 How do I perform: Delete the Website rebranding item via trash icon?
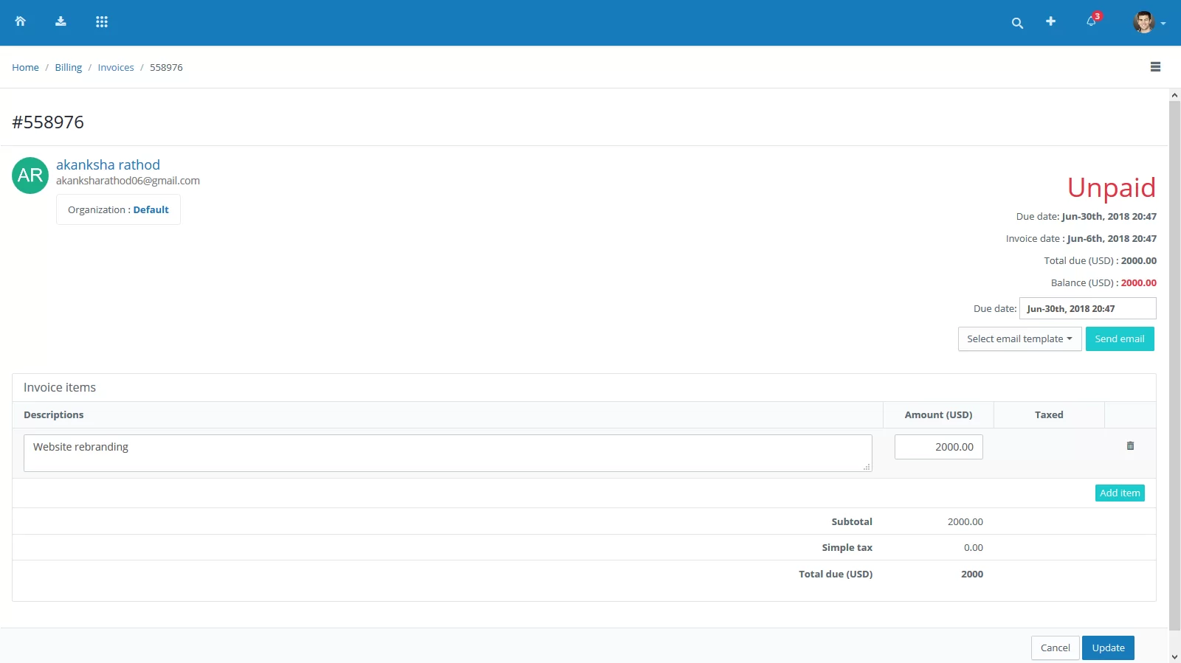[1130, 446]
